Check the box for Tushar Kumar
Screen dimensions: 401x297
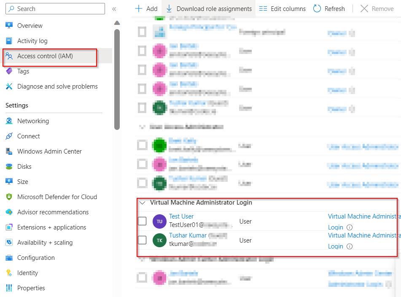pos(142,240)
